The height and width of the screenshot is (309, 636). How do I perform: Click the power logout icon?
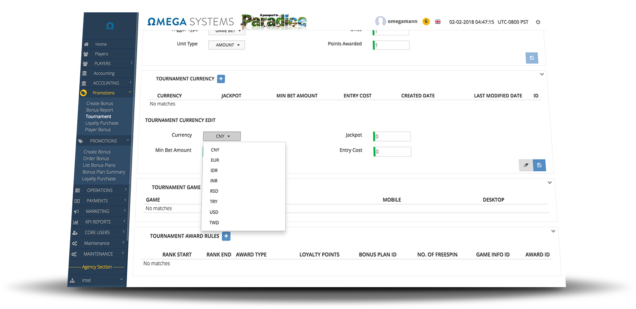pos(538,22)
